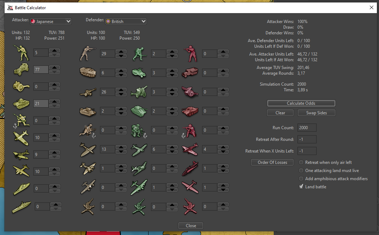Screen dimensions: 379x235
Task: Enable One attacking land must live
Action: pyautogui.click(x=301, y=171)
